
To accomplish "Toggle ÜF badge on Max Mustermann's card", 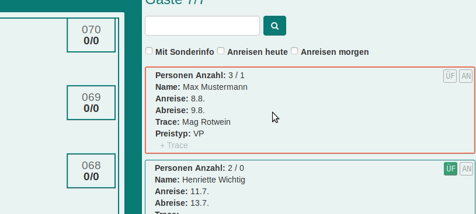I will 450,76.
